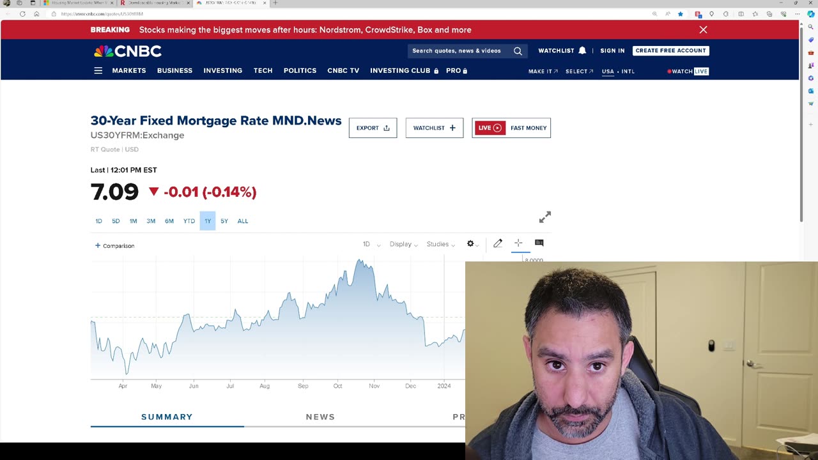Click the browser back arrow
This screenshot has width=818, height=460.
click(x=8, y=13)
